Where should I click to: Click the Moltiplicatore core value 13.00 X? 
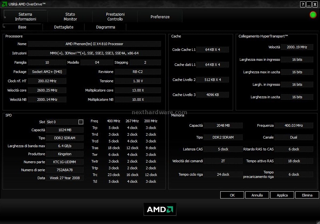[138, 90]
